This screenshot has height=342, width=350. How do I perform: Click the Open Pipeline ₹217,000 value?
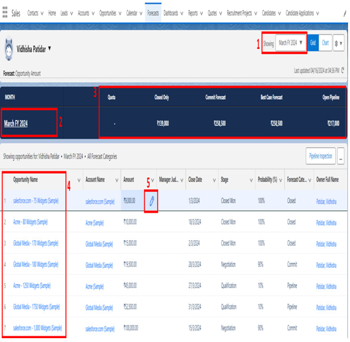[333, 124]
